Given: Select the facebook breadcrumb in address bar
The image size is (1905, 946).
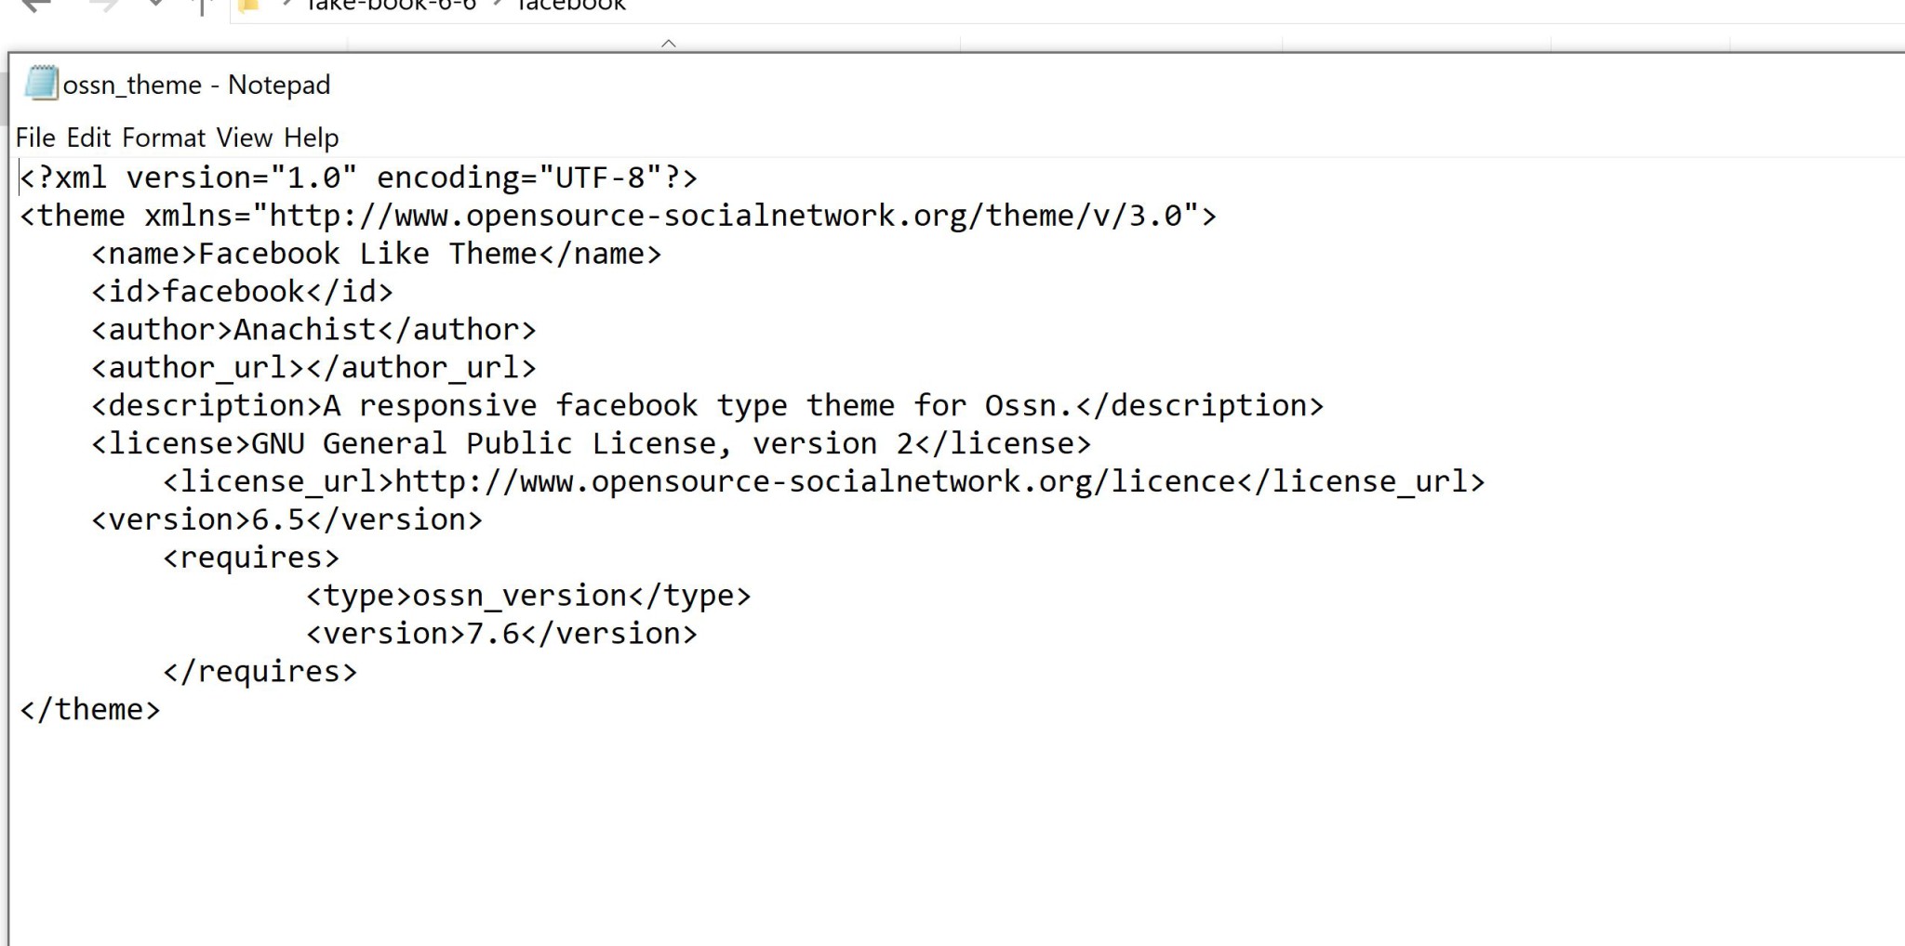Looking at the screenshot, I should pos(571,6).
